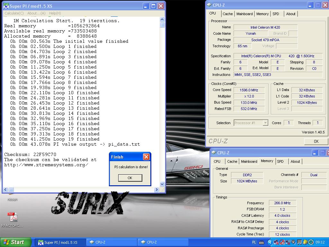
Task: Click the yellow tray icon
Action: pos(305,242)
